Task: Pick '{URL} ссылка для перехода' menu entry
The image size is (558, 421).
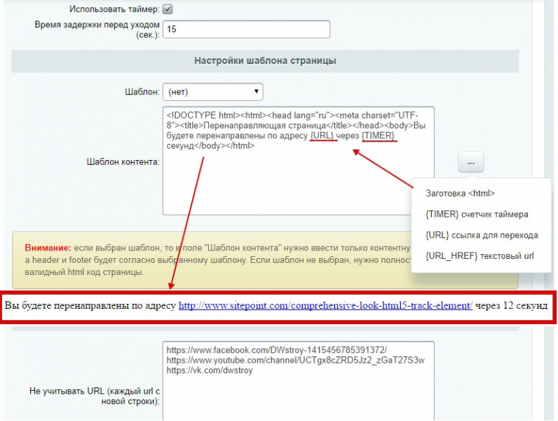Action: click(x=482, y=235)
